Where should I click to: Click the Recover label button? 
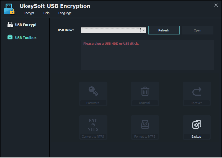click(196, 103)
